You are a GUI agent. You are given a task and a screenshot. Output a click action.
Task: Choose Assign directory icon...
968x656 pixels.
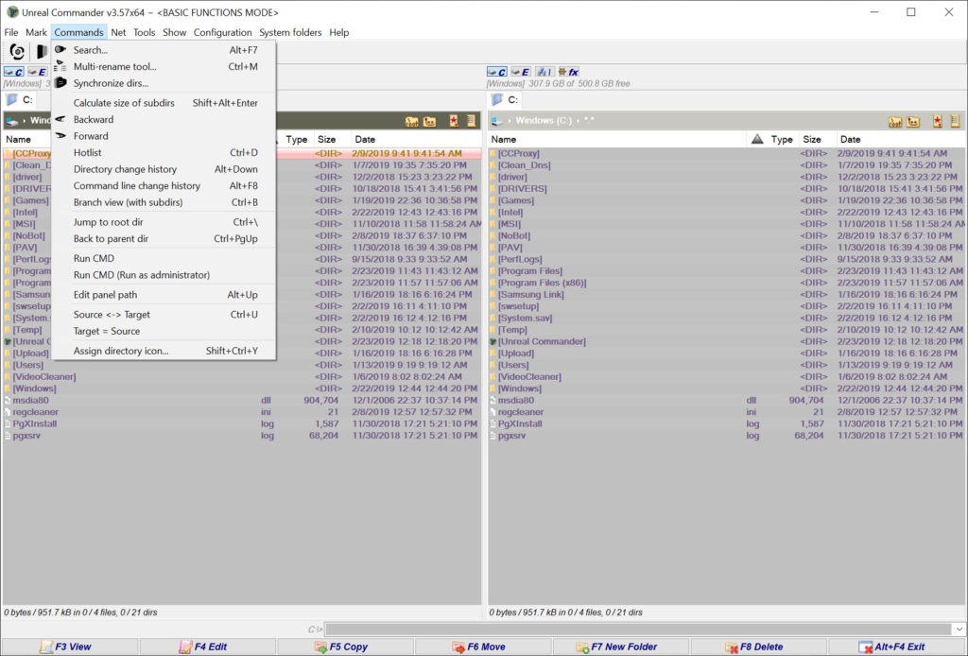point(164,352)
